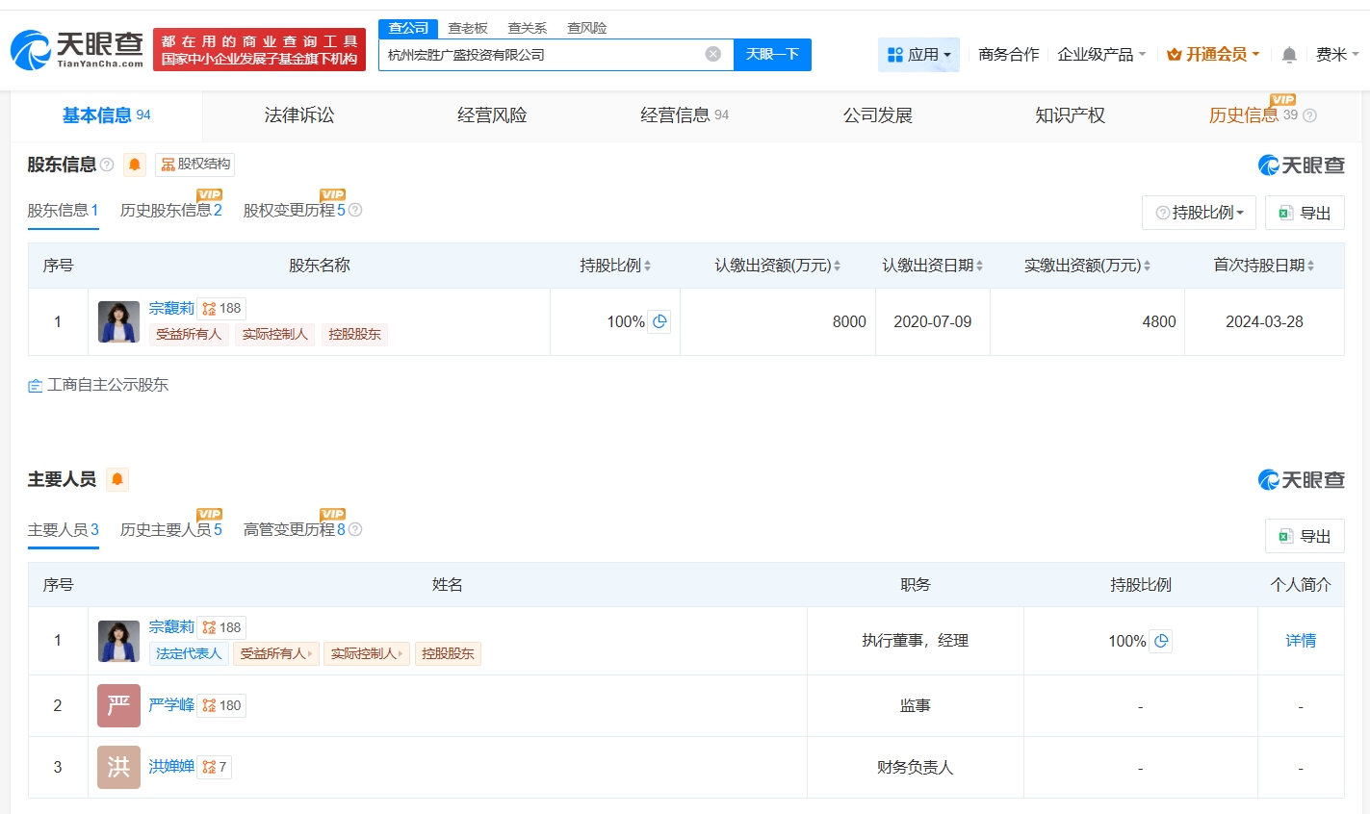Open the 公司发展 tab
1370x814 pixels.
tap(877, 115)
